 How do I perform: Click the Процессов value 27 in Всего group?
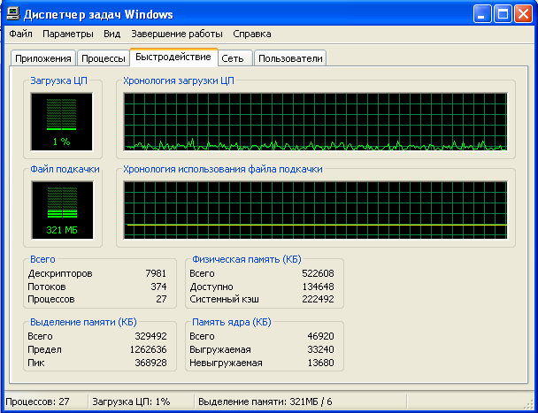[161, 299]
